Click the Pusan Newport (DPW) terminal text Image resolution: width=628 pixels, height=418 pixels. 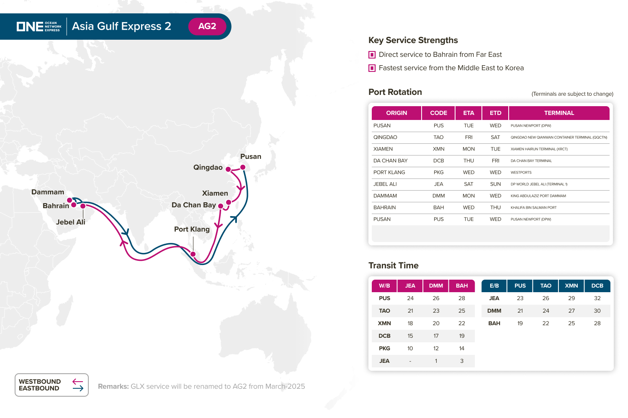point(531,126)
